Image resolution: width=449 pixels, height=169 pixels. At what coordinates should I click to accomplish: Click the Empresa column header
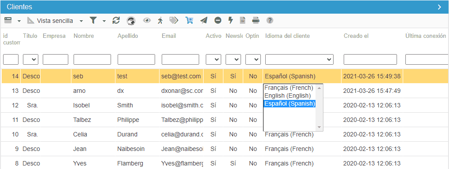click(54, 36)
